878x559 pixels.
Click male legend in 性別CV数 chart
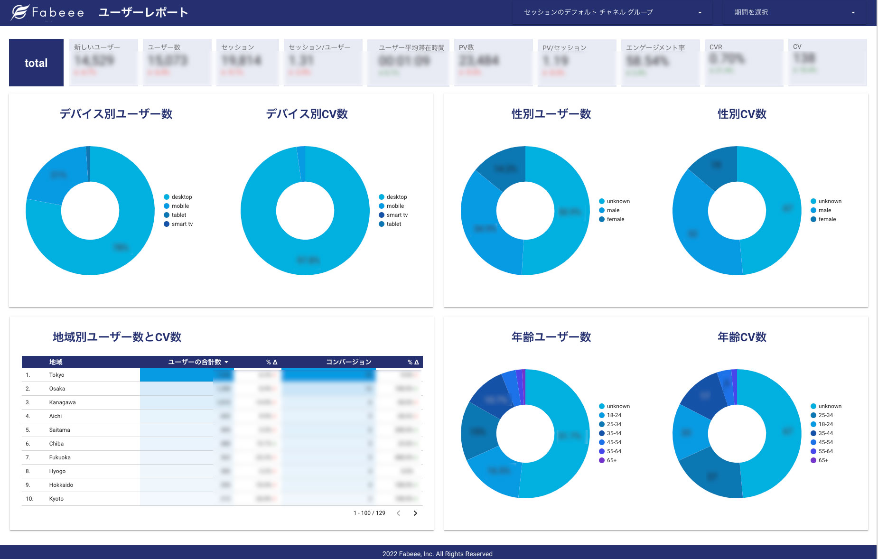[x=821, y=210]
